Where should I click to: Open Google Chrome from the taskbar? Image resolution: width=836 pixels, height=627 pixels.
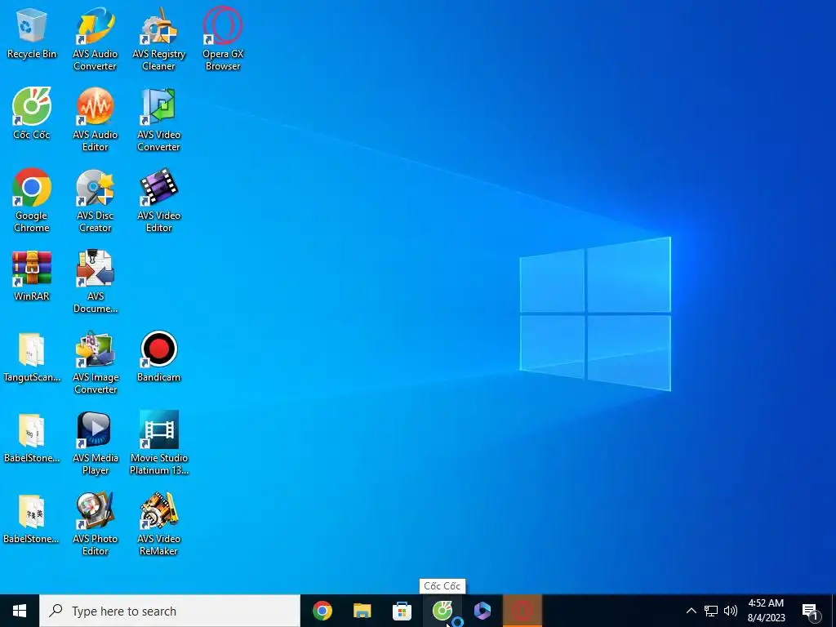322,611
